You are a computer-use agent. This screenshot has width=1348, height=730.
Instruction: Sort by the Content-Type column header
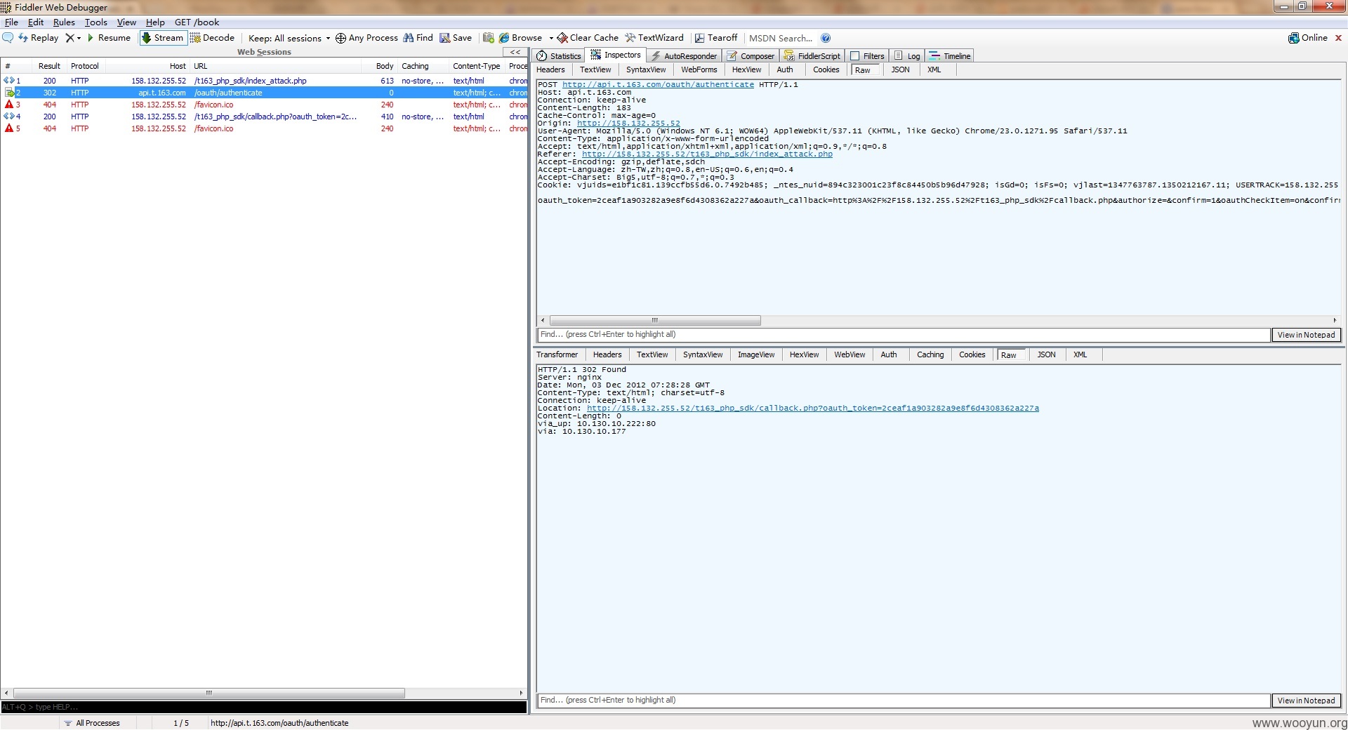point(477,66)
